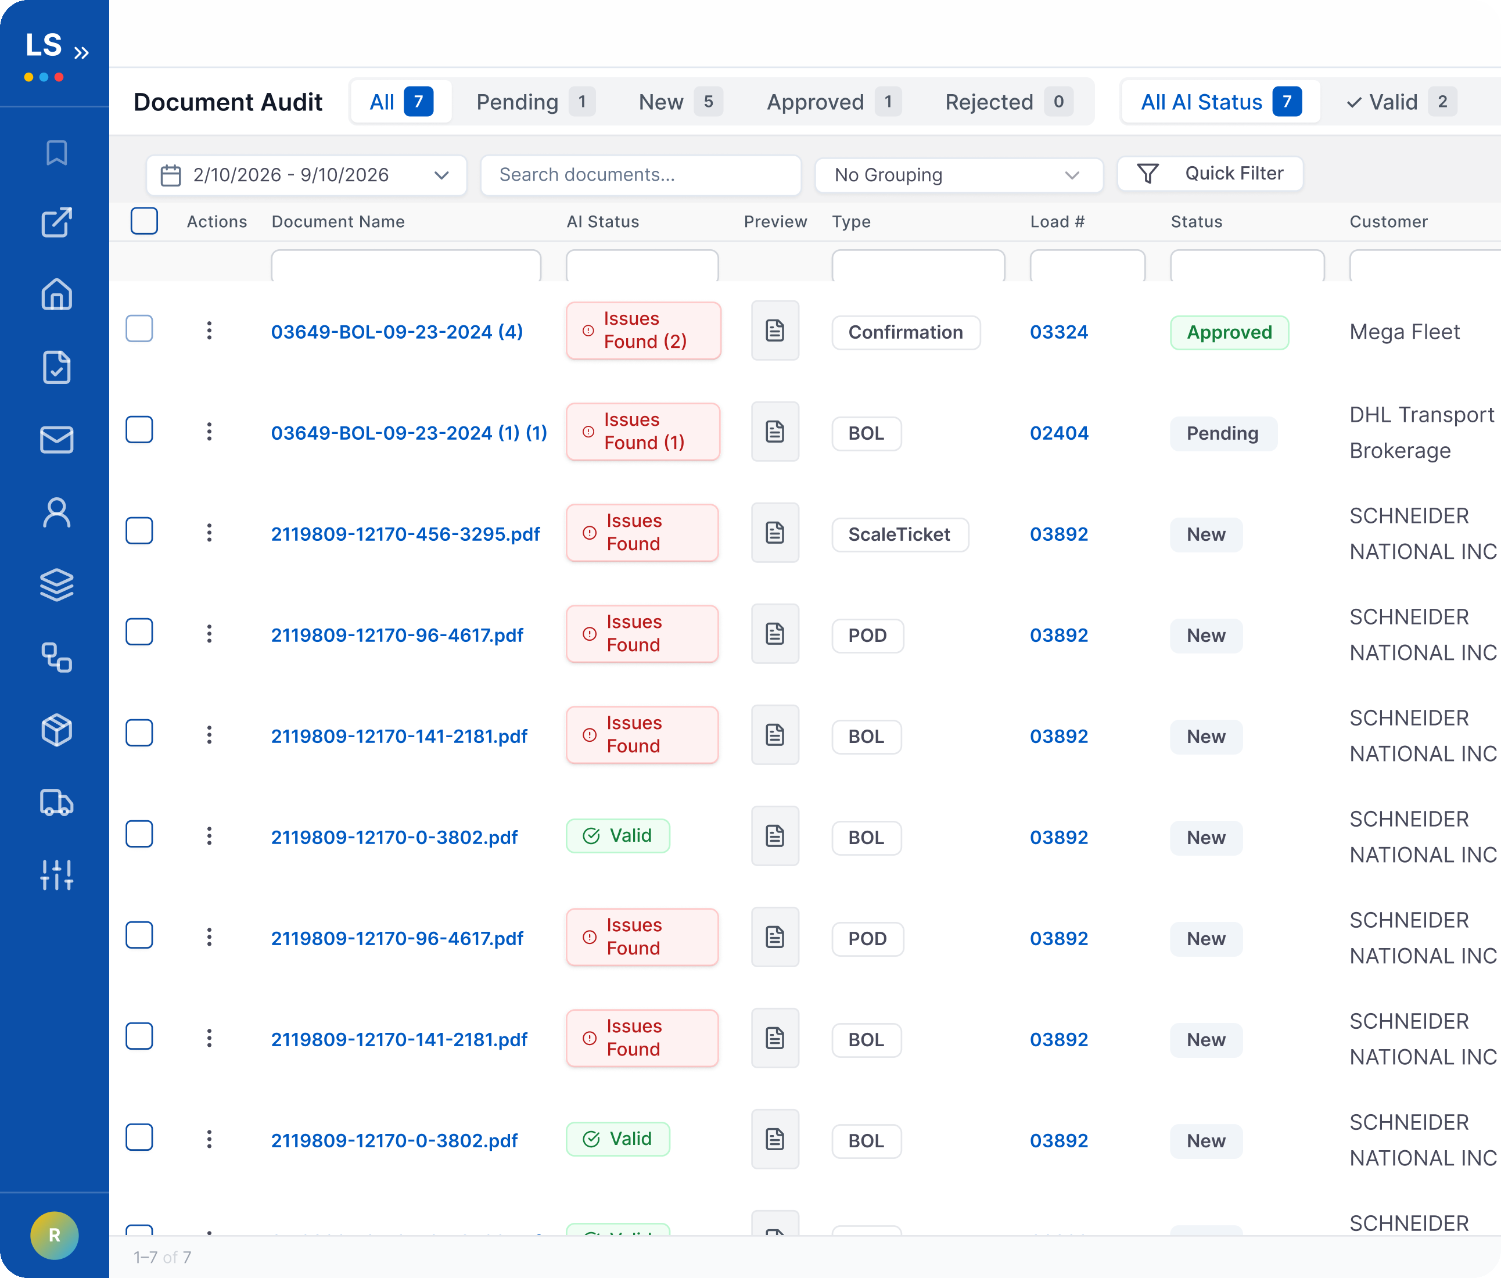Open actions menu for 03649-BOL-09-23-2024 (1) (1)
The image size is (1501, 1278).
pos(209,433)
